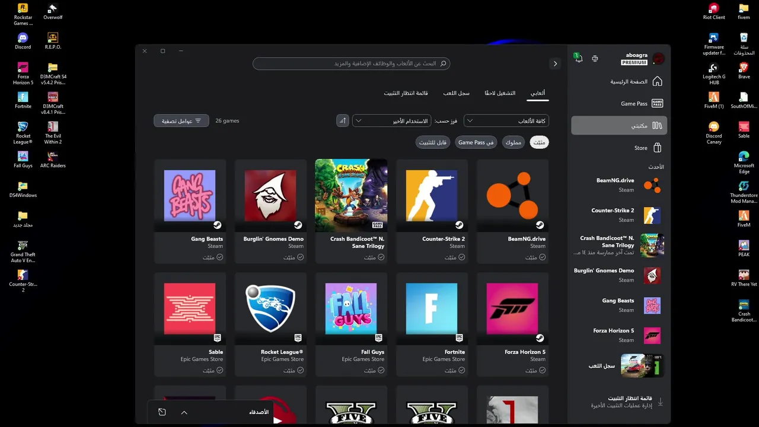Viewport: 759px width, 427px height.
Task: Click the search games input field
Action: [x=351, y=63]
